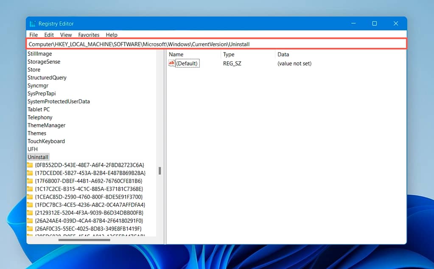Click folder icon of {1FDC7BC3-4CE5-4236-A8C2-0C4A7AFFDFA4}

pos(30,205)
